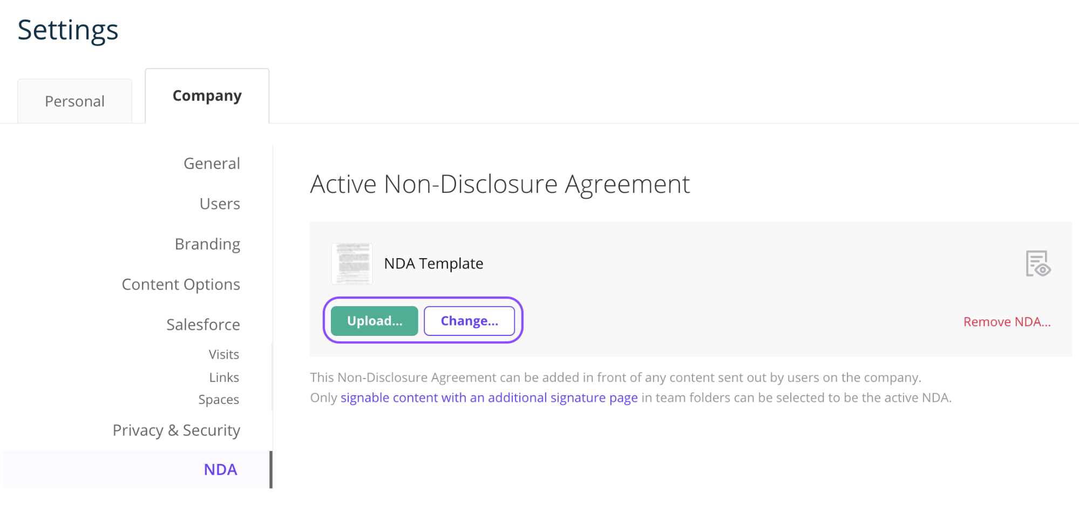Viewport: 1079px width, 506px height.
Task: Open signable content with signature page link
Action: click(489, 397)
